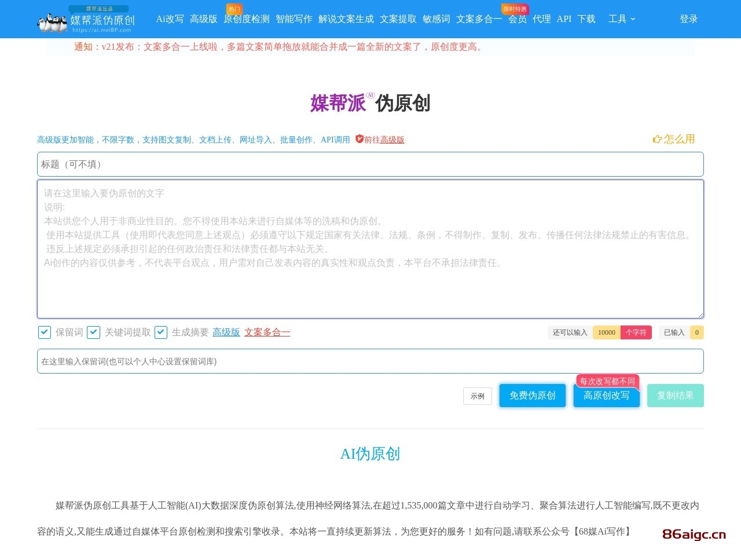Click the 登录 login link
741x556 pixels.
click(x=689, y=19)
